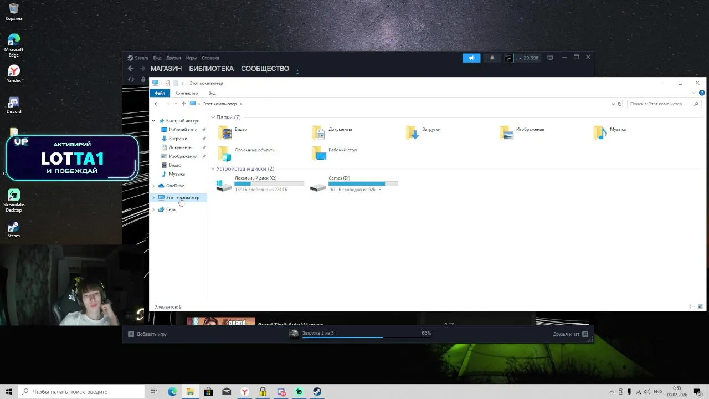The width and height of the screenshot is (709, 399).
Task: Open Task View on taskbar
Action: point(153,392)
